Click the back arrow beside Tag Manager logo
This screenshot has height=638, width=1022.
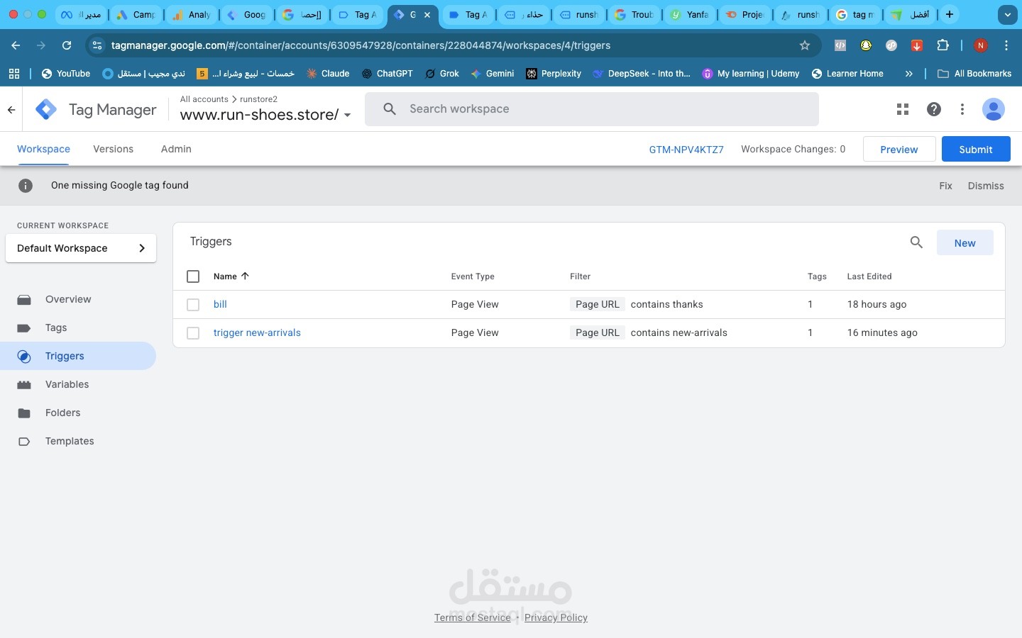(11, 110)
